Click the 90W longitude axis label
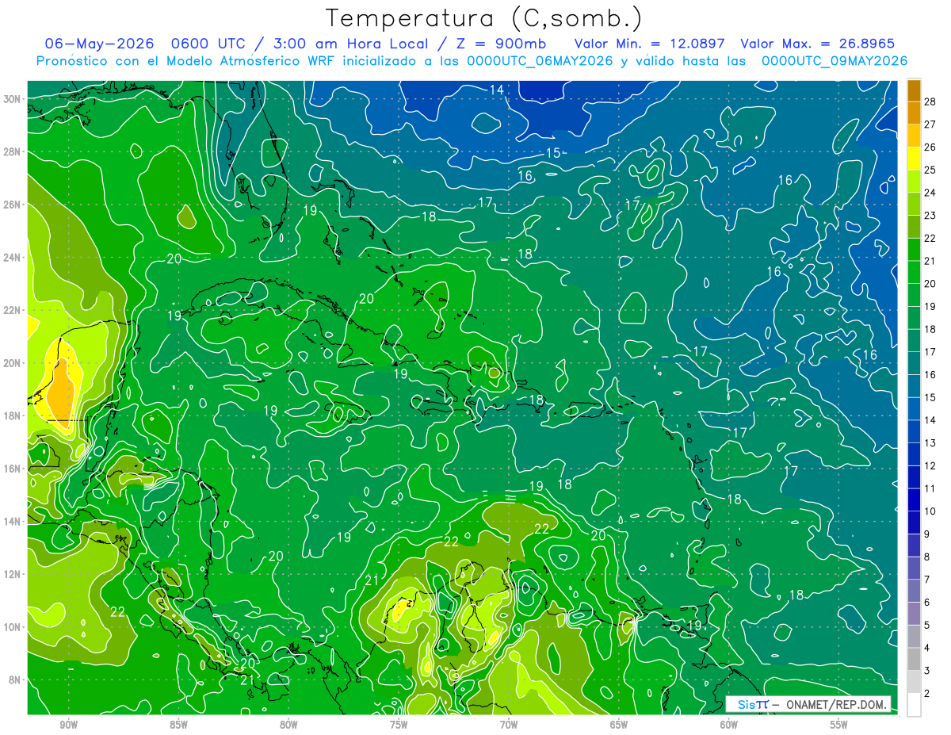 68,725
